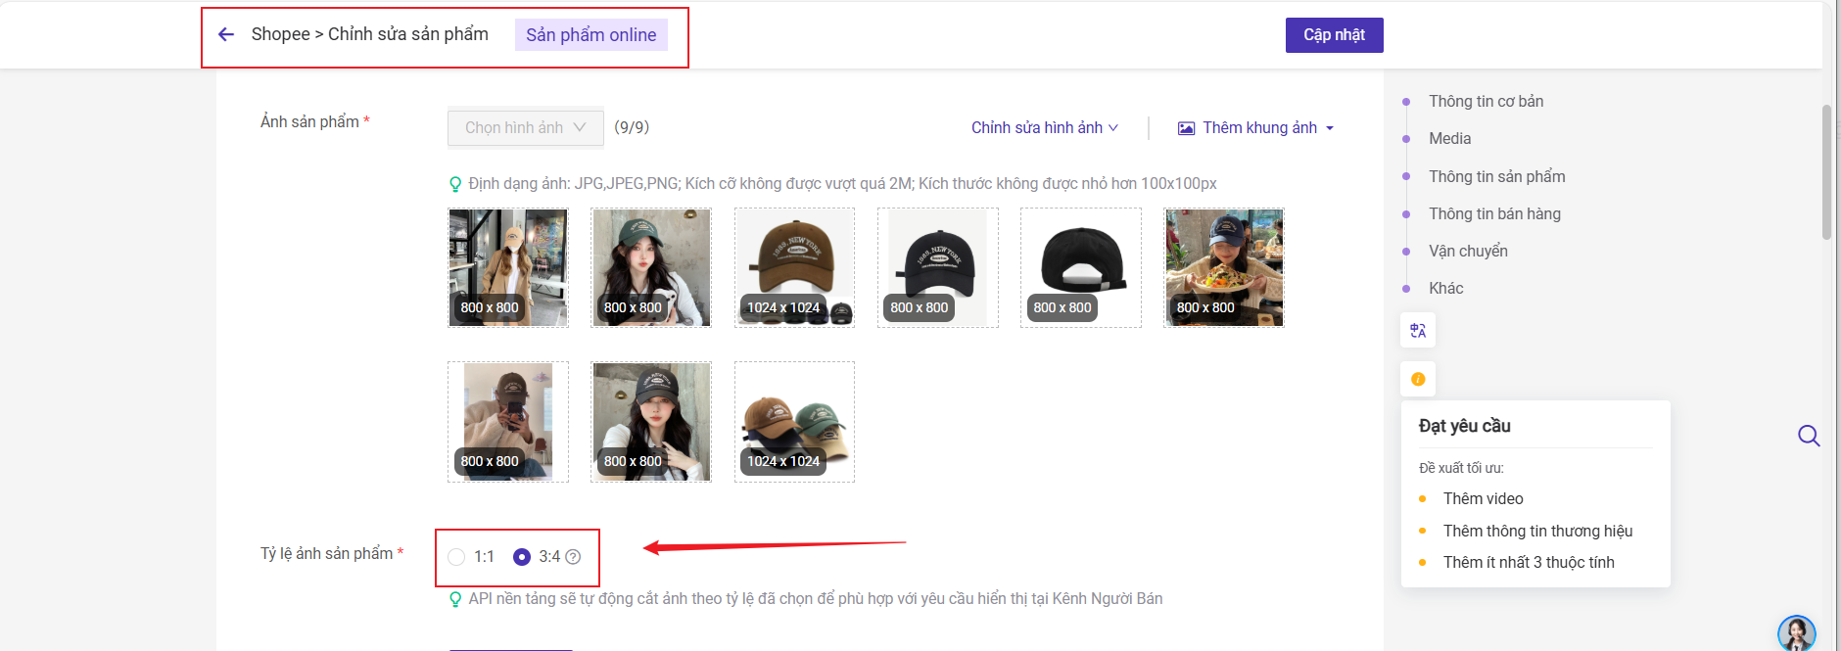Jump to the Media section

[x=1449, y=138]
